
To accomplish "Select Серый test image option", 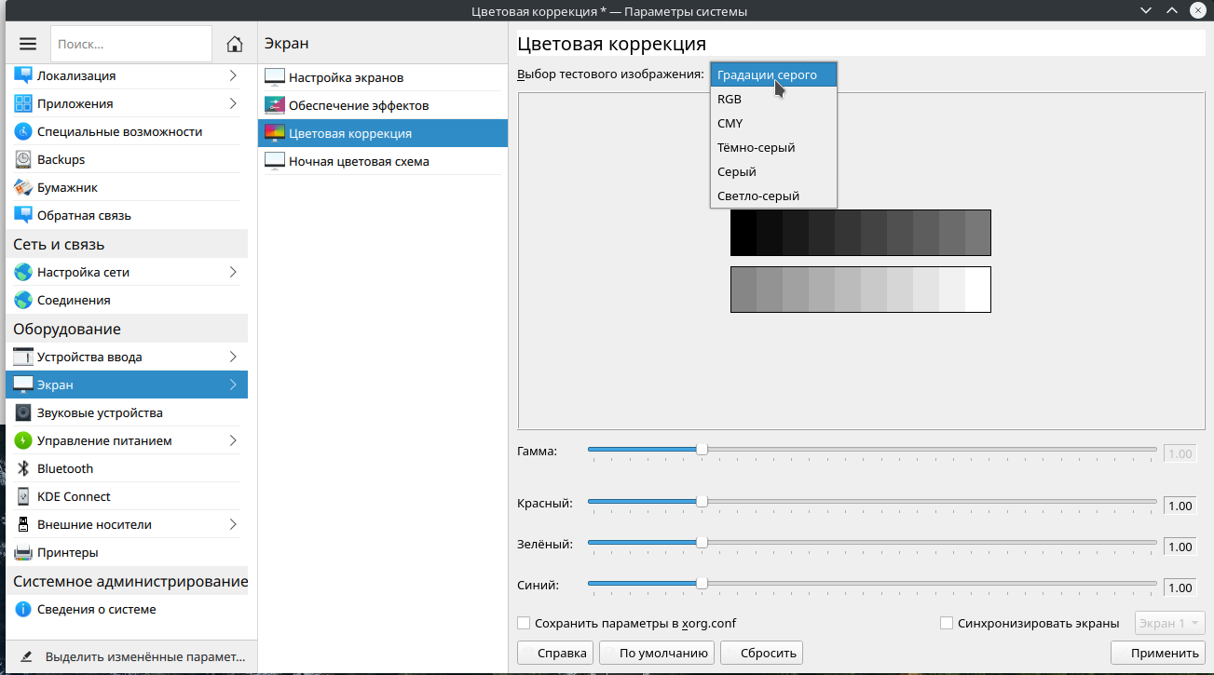I will coord(773,171).
